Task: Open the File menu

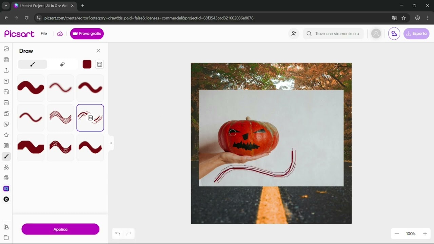Action: [x=44, y=34]
